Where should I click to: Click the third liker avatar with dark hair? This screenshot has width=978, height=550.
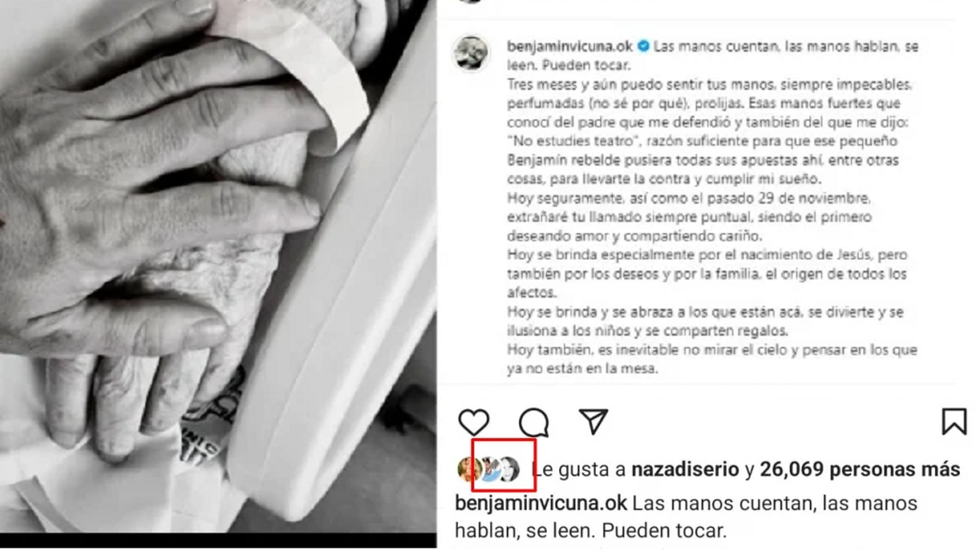click(509, 470)
